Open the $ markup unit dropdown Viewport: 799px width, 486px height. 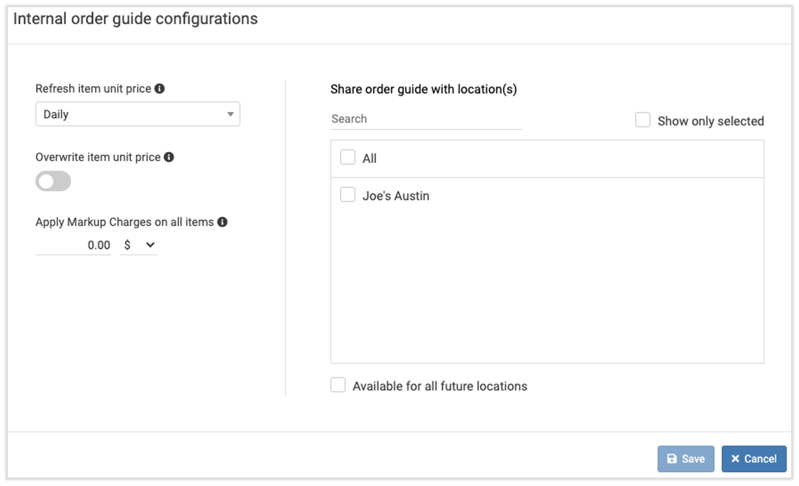pyautogui.click(x=139, y=245)
